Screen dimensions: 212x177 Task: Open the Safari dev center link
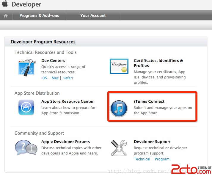[x=68, y=78]
